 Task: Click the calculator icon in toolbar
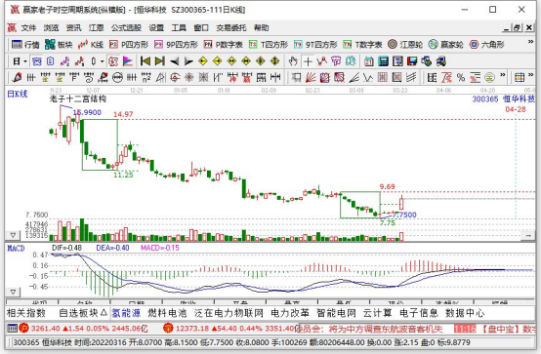384,61
